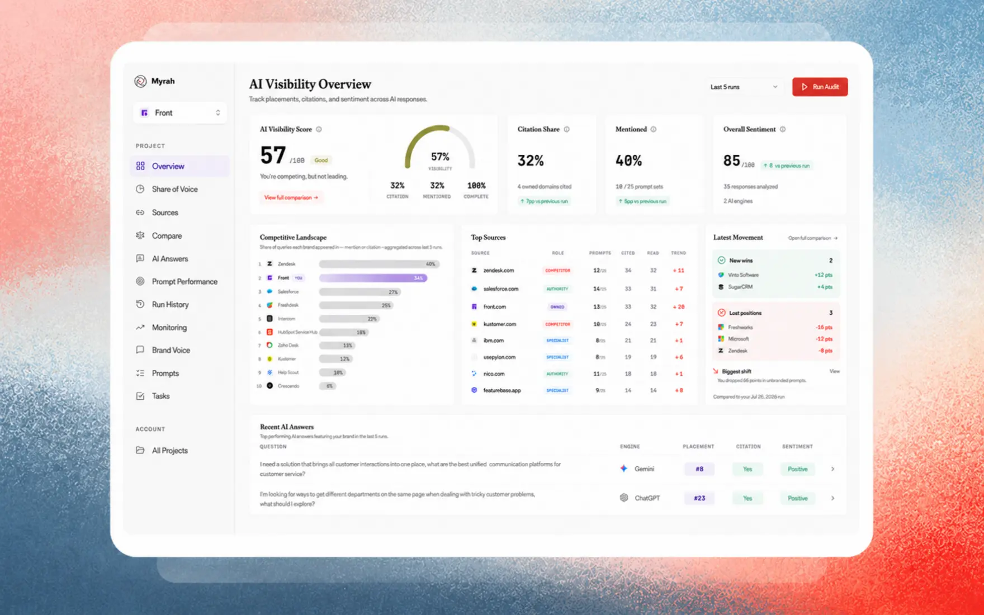
Task: Click kustomer.com source row
Action: [578, 324]
